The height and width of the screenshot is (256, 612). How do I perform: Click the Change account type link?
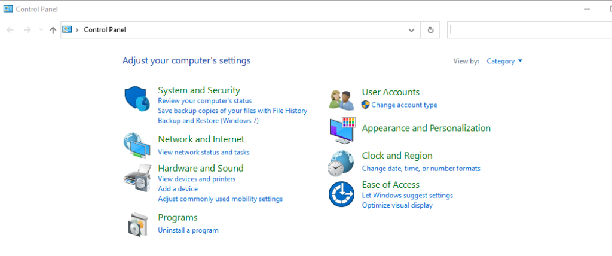click(405, 105)
